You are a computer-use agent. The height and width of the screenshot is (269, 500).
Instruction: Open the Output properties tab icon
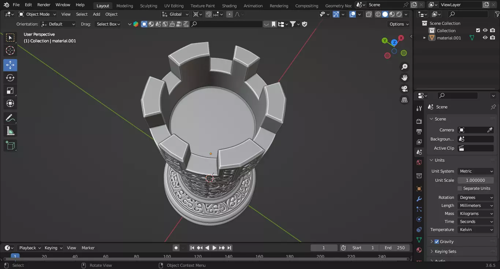coord(419,131)
